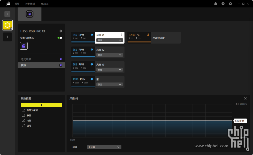
Task: Click the device memory SD card icon
Action: pos(24,46)
